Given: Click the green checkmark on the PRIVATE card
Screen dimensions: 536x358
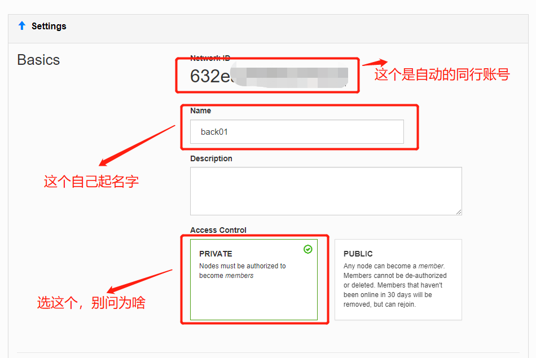Looking at the screenshot, I should (308, 249).
